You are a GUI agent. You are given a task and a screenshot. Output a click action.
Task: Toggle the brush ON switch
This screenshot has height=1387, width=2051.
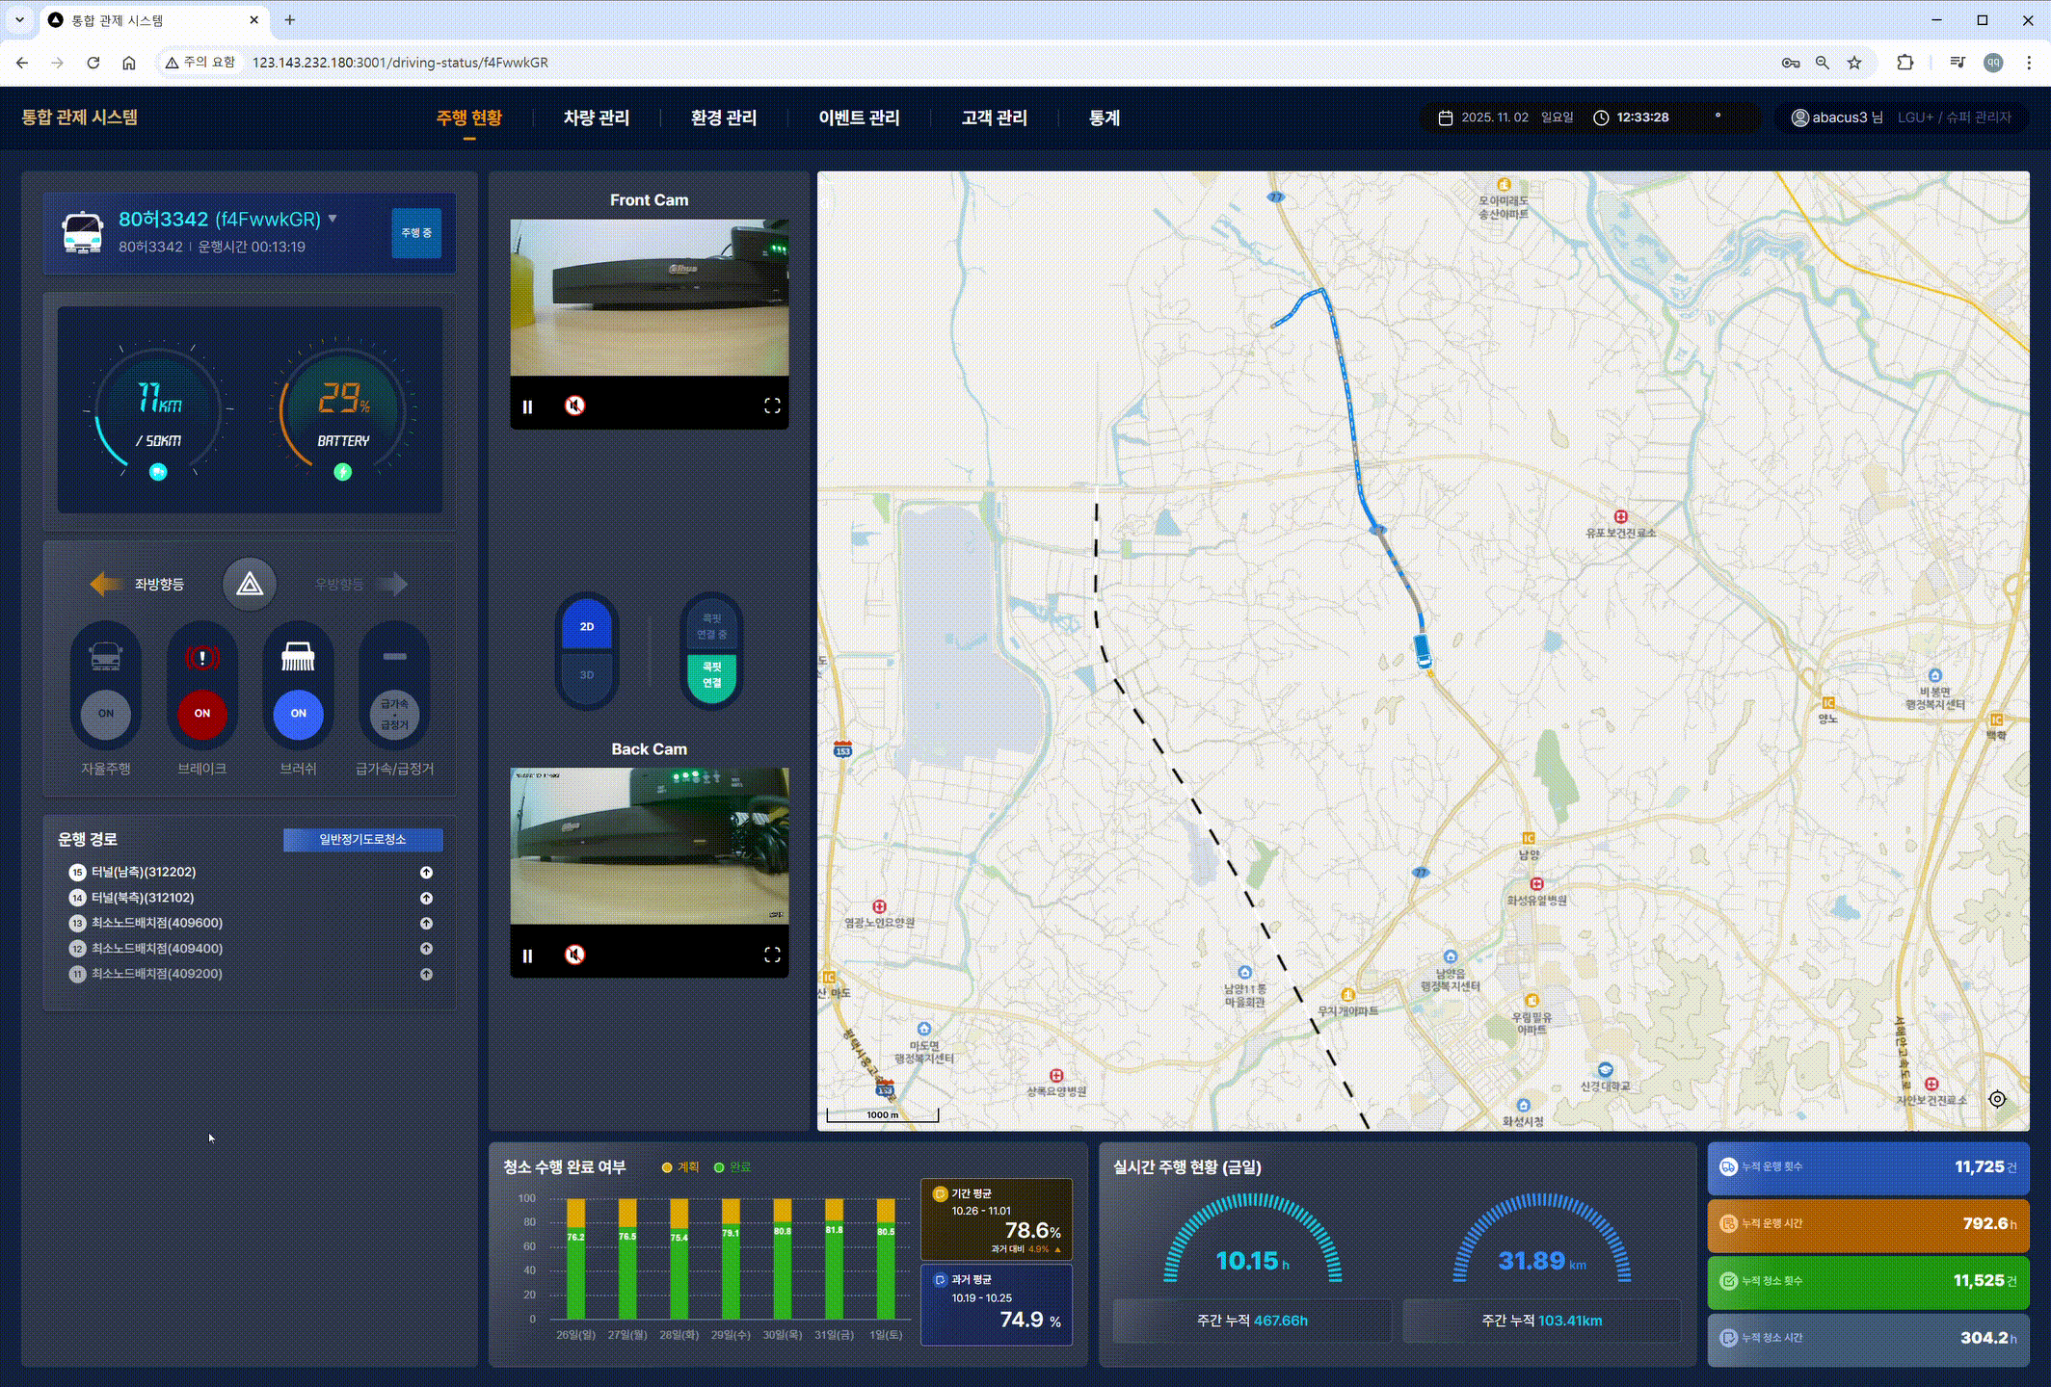click(299, 714)
